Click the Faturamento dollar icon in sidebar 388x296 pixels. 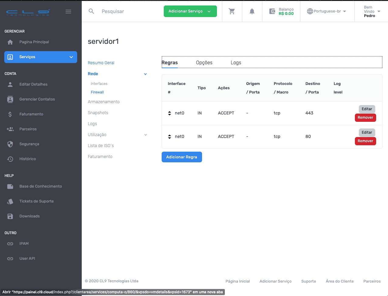click(10, 114)
